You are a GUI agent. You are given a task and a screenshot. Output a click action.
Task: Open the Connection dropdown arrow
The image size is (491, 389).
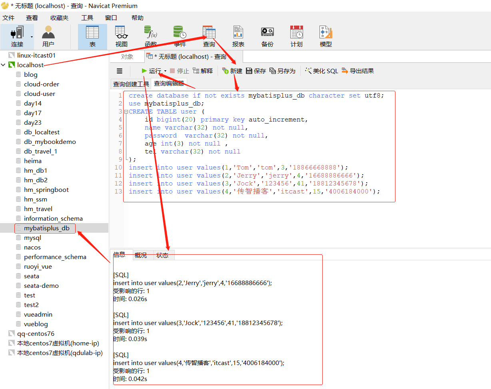[x=32, y=36]
